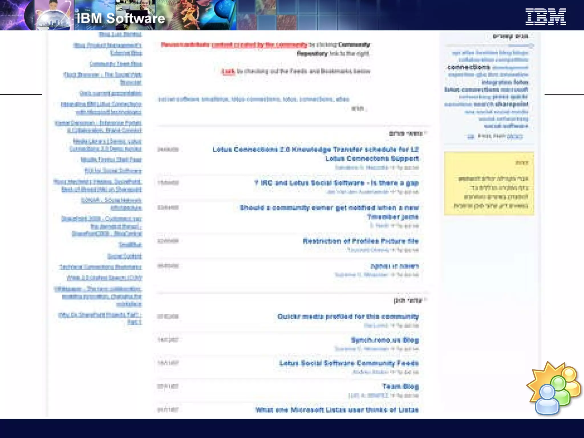
Task: Click the 'lotus connections' tag
Action: pos(472,90)
